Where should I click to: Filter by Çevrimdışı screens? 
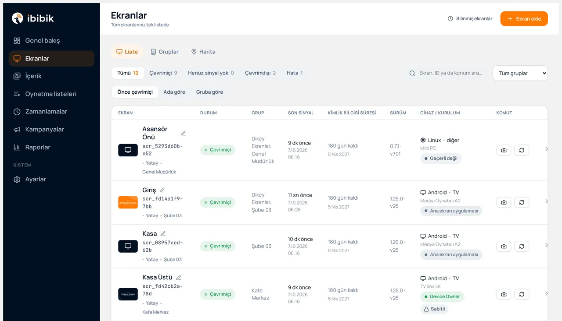coord(260,73)
